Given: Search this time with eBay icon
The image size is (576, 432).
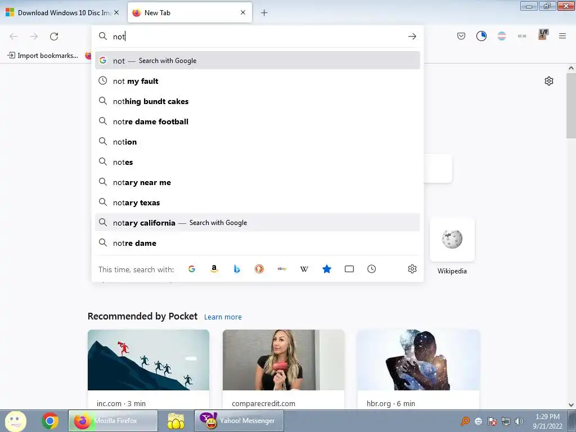Looking at the screenshot, I should click(282, 269).
